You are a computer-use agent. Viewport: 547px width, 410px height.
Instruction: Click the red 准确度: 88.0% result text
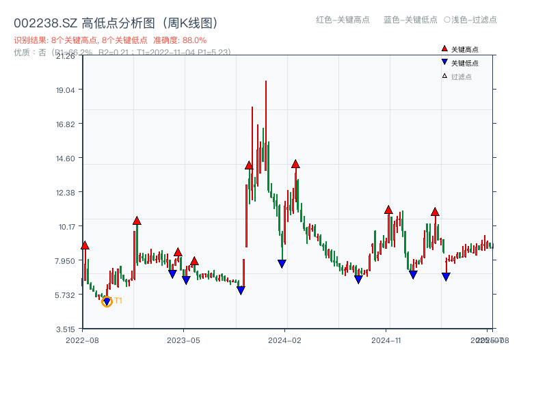[x=179, y=40]
